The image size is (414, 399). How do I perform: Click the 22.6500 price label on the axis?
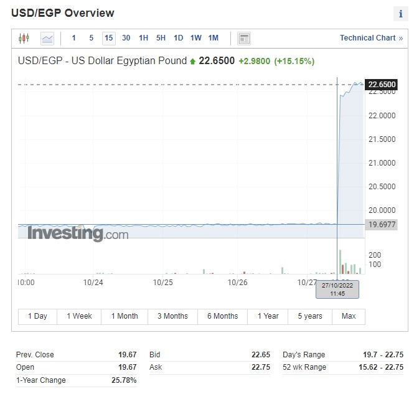(382, 84)
